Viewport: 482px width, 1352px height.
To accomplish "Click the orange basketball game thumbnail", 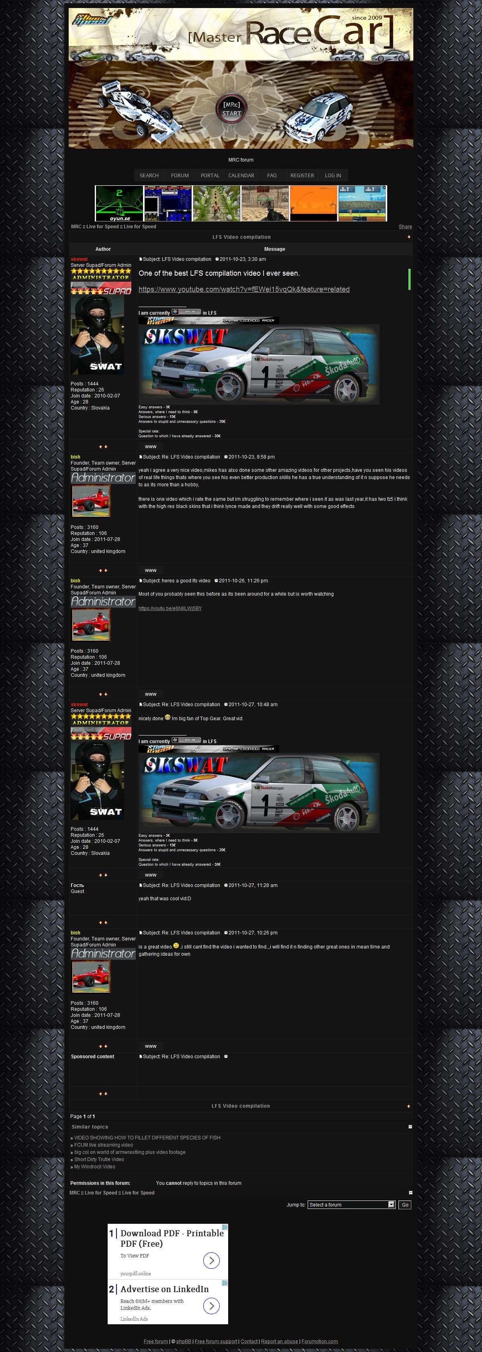I will coord(313,203).
